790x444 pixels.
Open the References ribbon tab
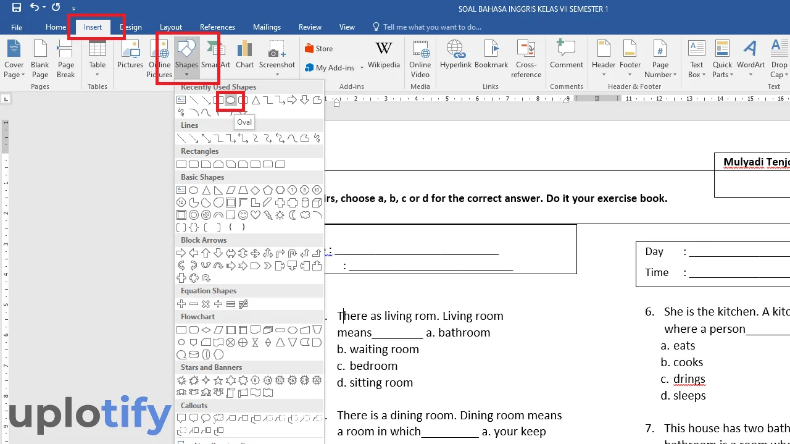tap(217, 27)
